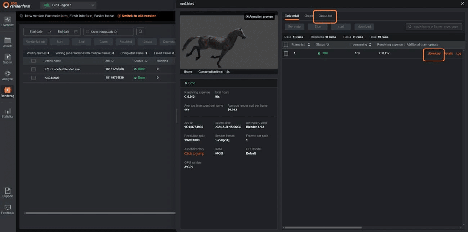Image resolution: width=469 pixels, height=232 pixels.
Task: Click the horizontal scrollbar under the frame table
Action: [x=323, y=228]
